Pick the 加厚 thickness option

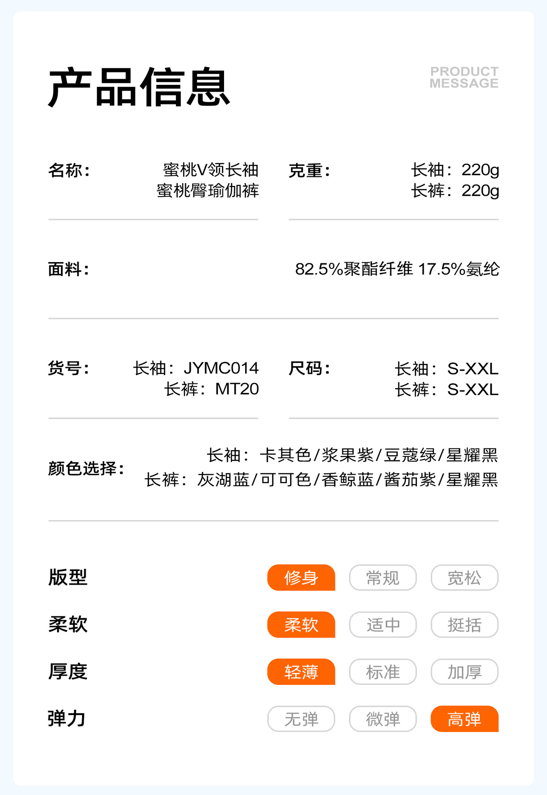point(464,672)
